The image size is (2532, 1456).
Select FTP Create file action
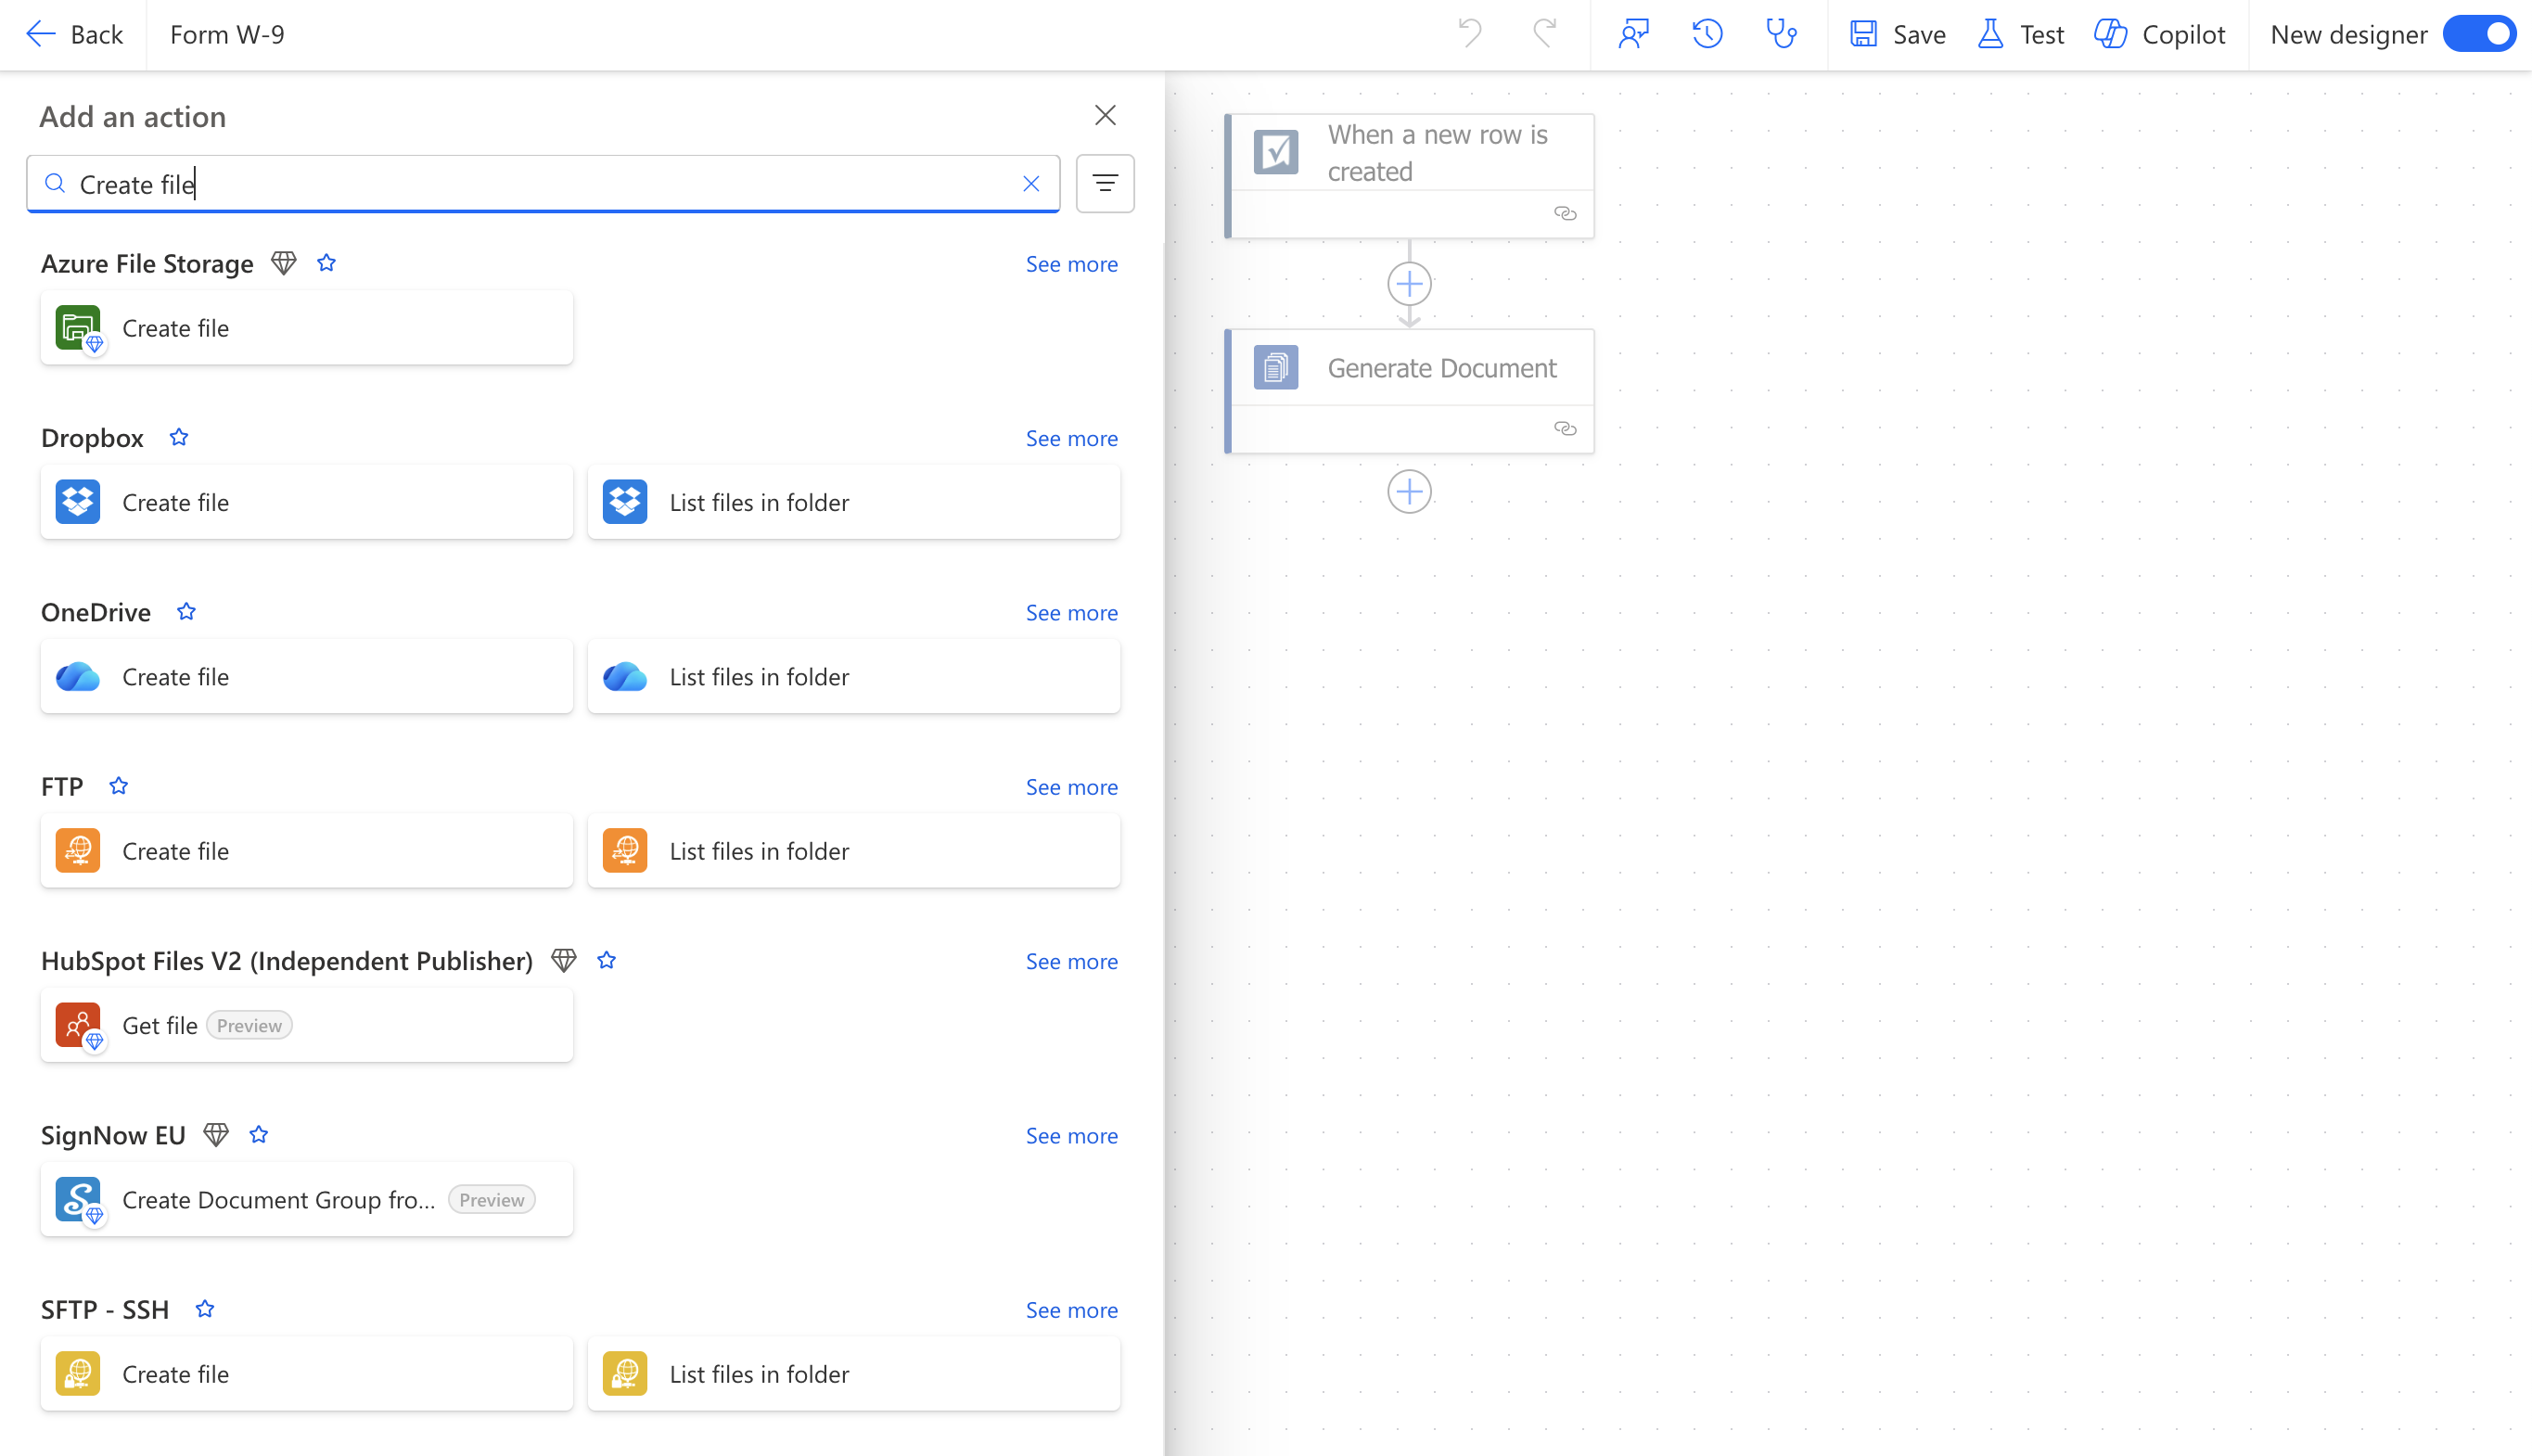tap(306, 851)
